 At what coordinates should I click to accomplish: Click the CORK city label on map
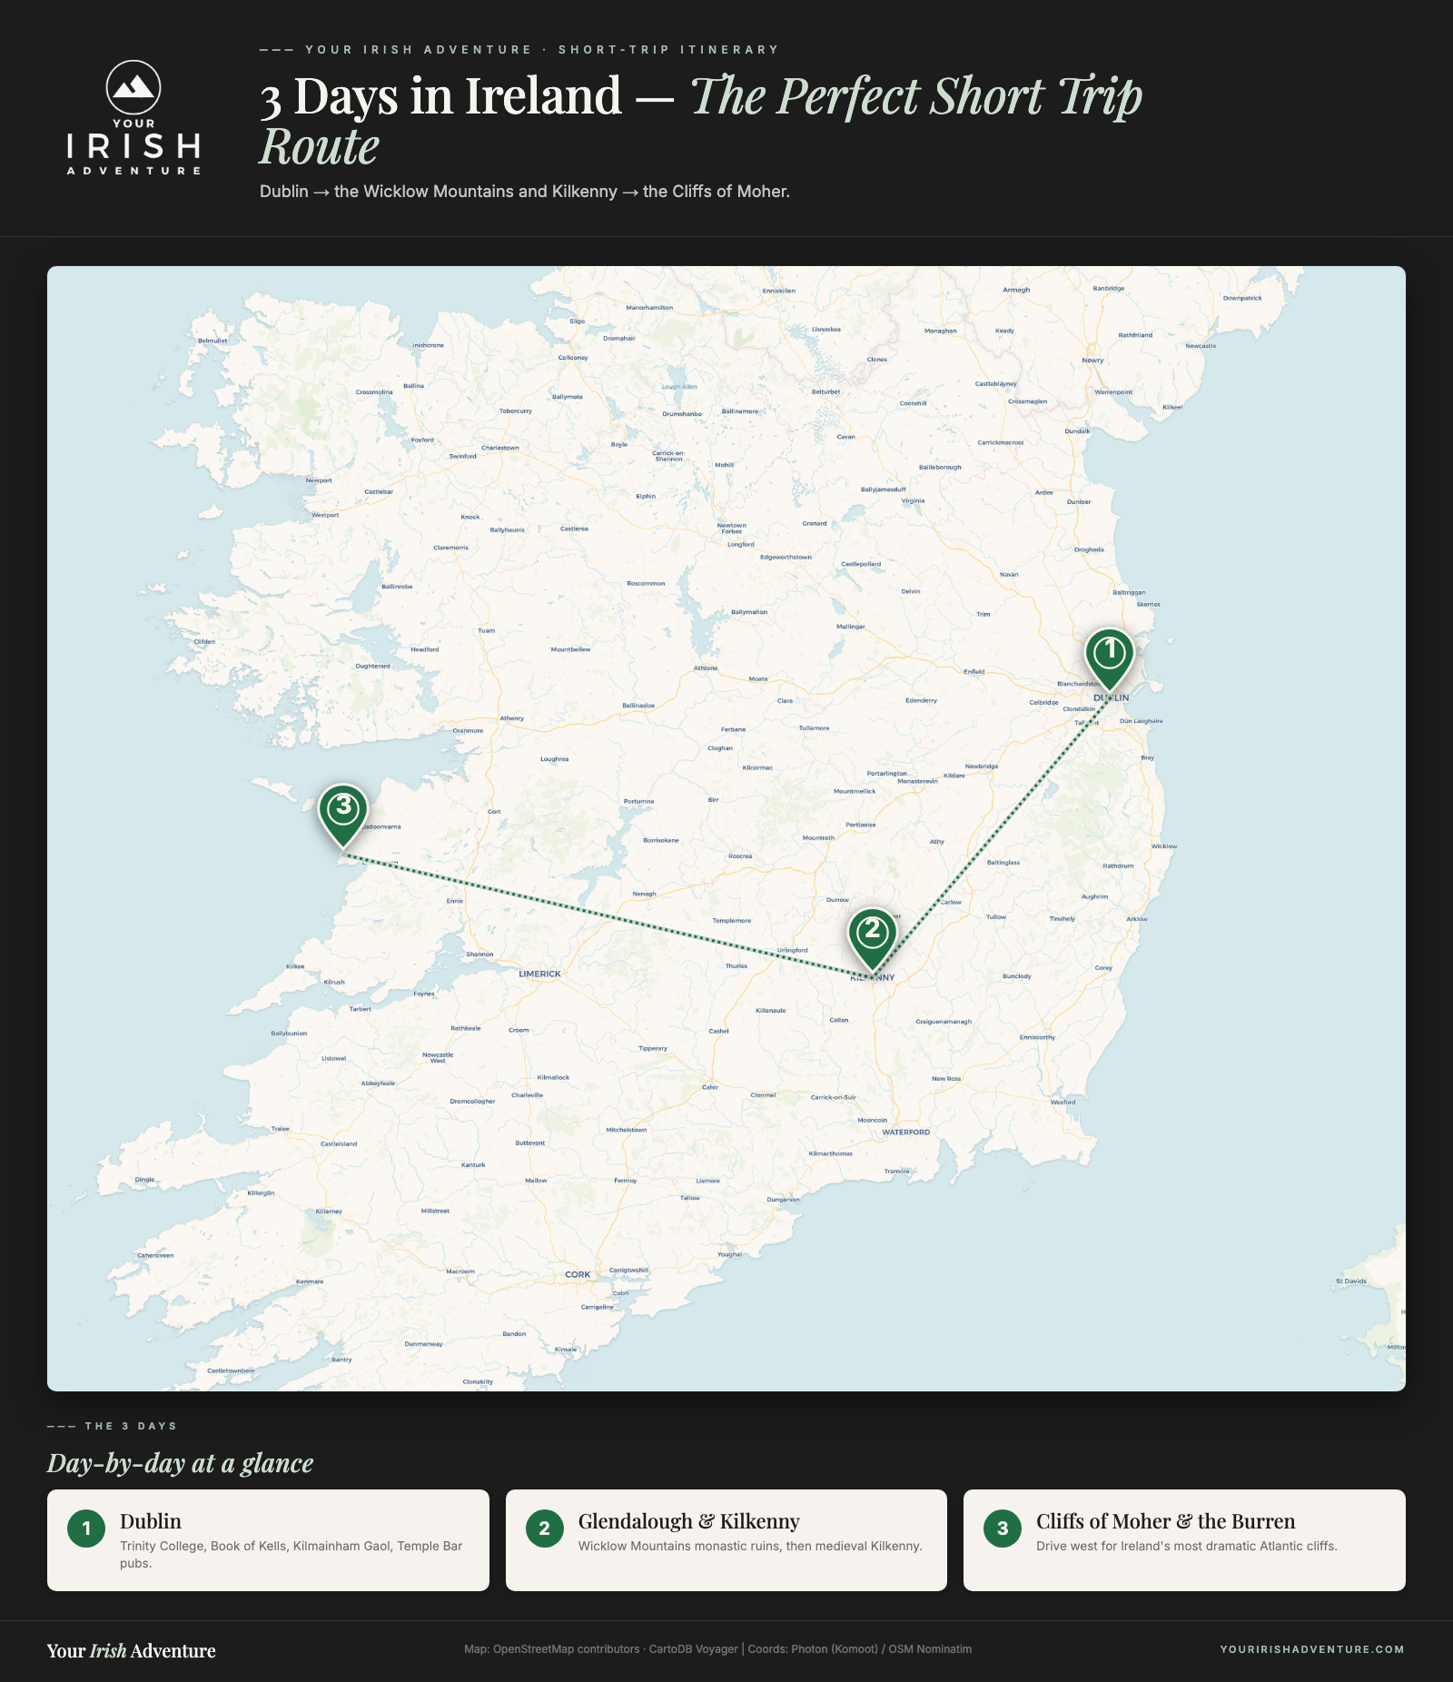578,1274
